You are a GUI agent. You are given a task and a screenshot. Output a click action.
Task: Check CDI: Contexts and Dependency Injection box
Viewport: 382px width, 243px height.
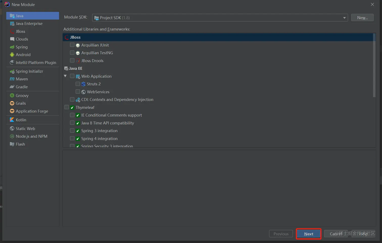(x=72, y=99)
